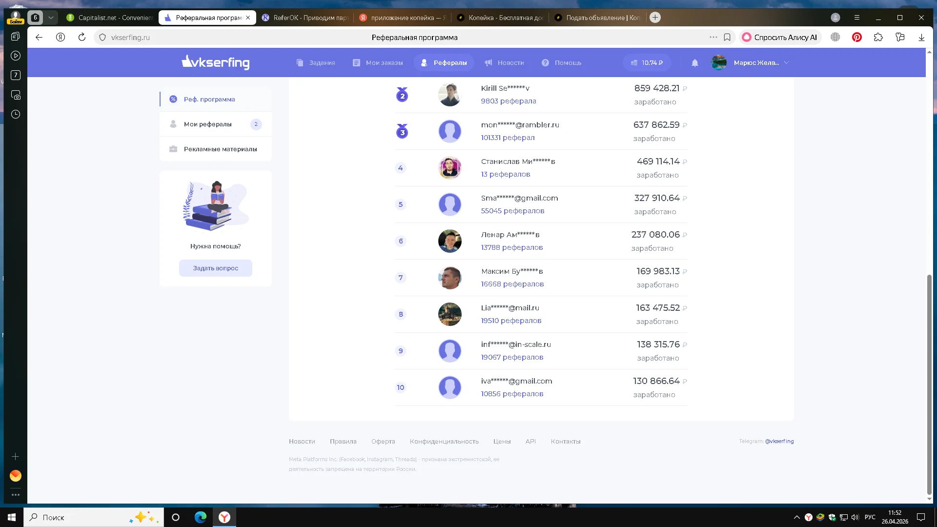
Task: Open the Pinterest extension icon
Action: coord(857,37)
